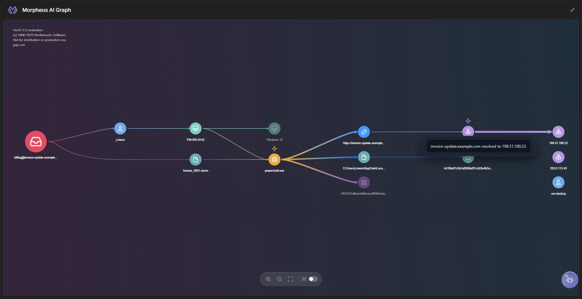Toggle the focus mode switch
The height and width of the screenshot is (299, 582).
[x=313, y=279]
